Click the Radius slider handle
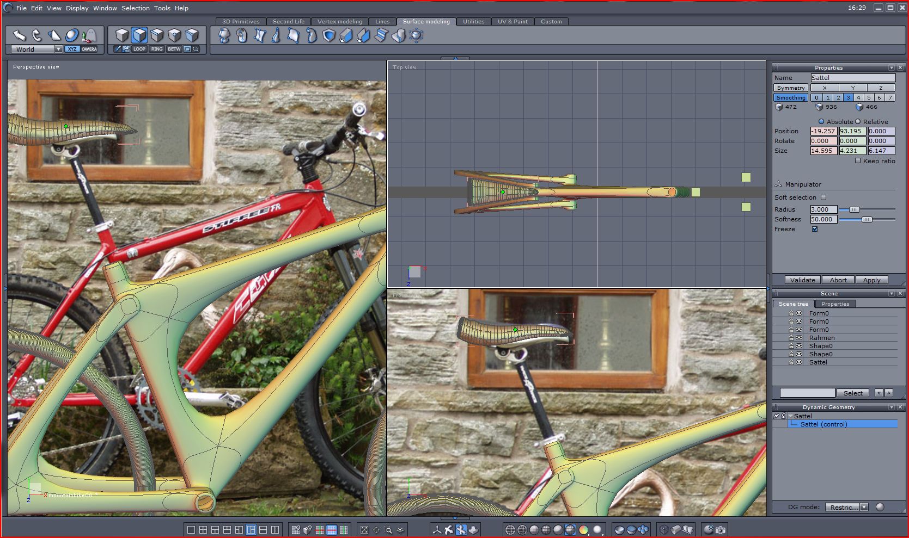The height and width of the screenshot is (538, 909). click(x=855, y=209)
